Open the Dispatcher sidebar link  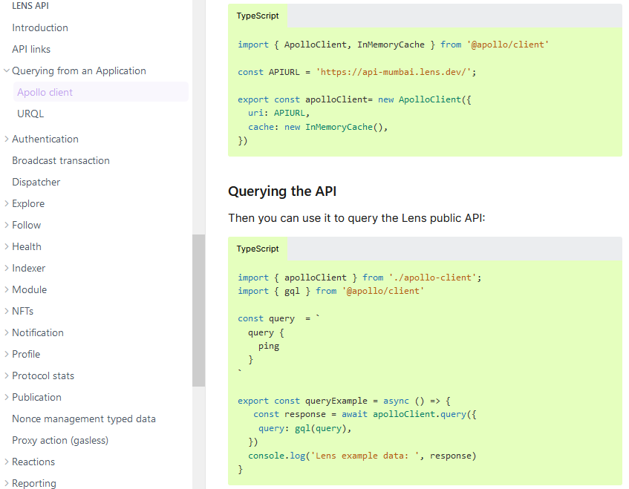(x=36, y=182)
